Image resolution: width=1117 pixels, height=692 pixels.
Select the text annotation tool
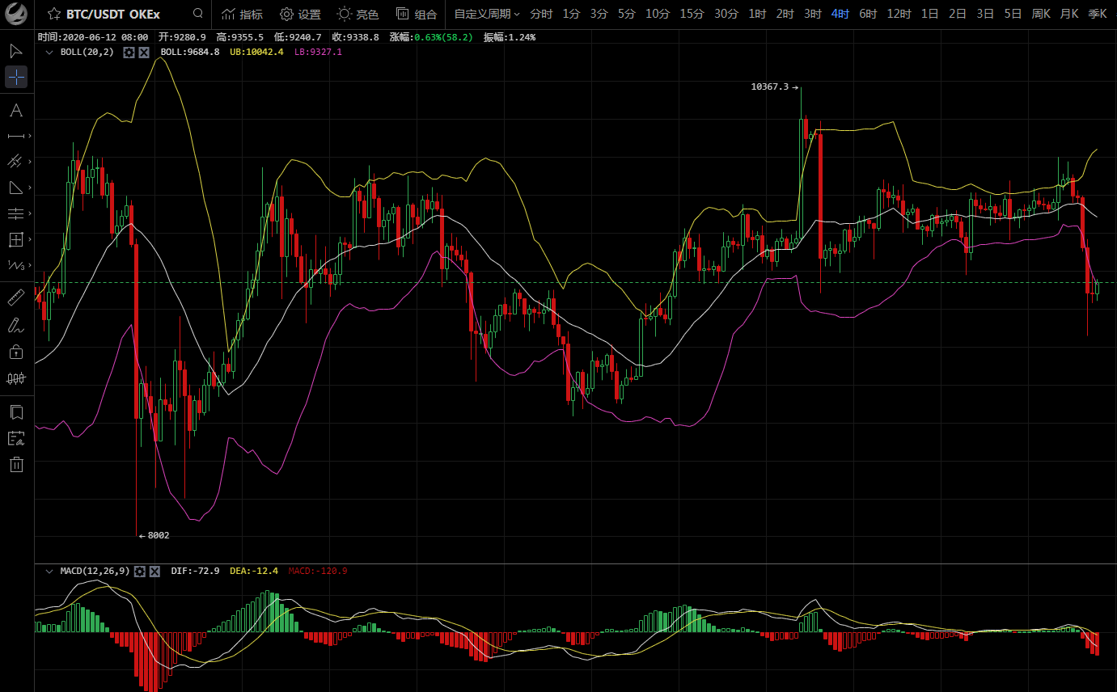point(16,110)
